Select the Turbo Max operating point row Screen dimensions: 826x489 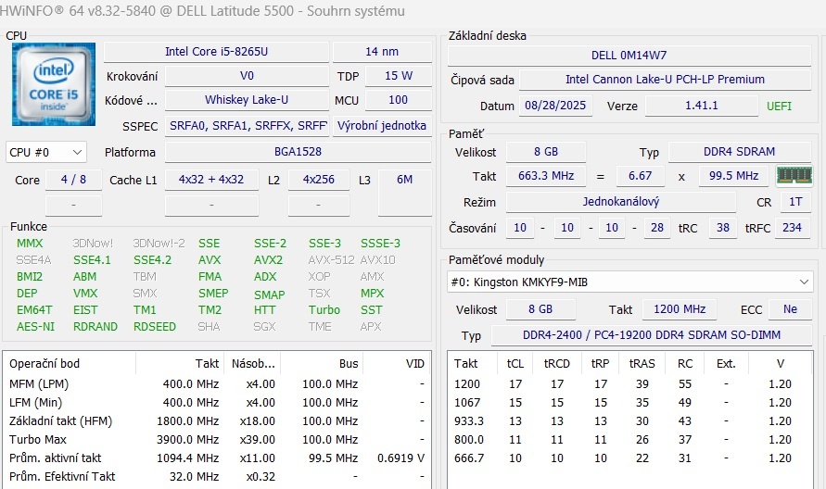click(x=216, y=439)
